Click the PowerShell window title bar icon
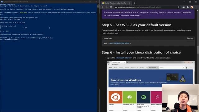 point(2,2)
